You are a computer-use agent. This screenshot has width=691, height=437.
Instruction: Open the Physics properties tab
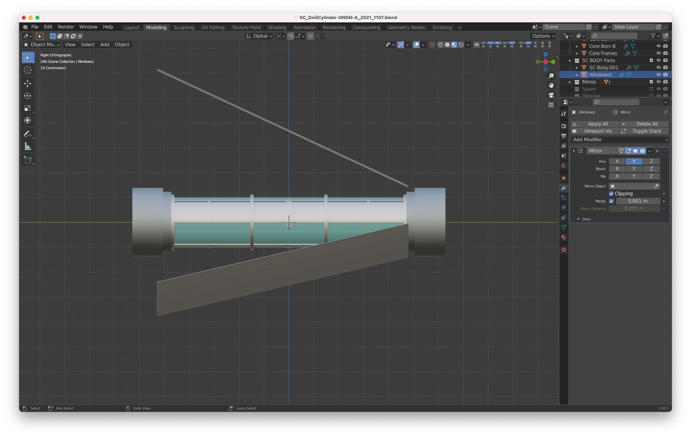[563, 207]
